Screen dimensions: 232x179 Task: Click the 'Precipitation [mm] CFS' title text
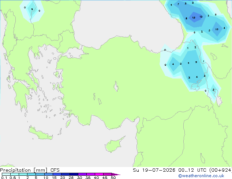click(30, 170)
